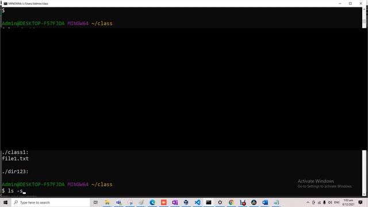Click the Type here to search box

51,202
